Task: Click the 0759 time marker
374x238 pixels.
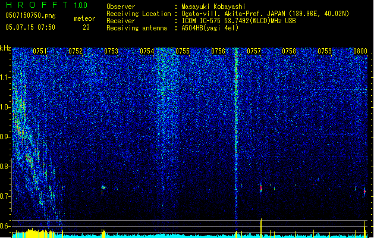Action: click(325, 51)
